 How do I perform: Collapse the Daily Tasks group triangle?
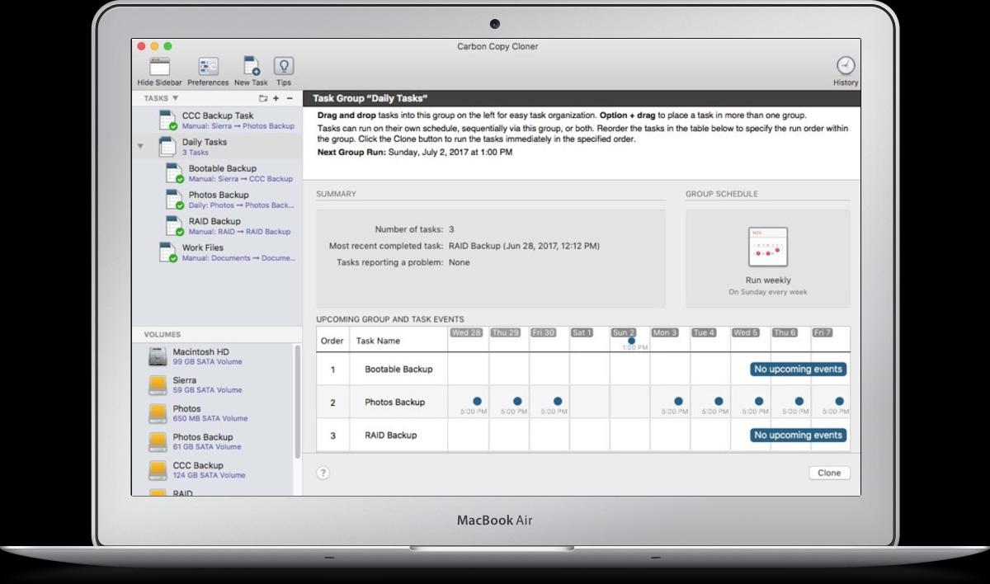140,146
